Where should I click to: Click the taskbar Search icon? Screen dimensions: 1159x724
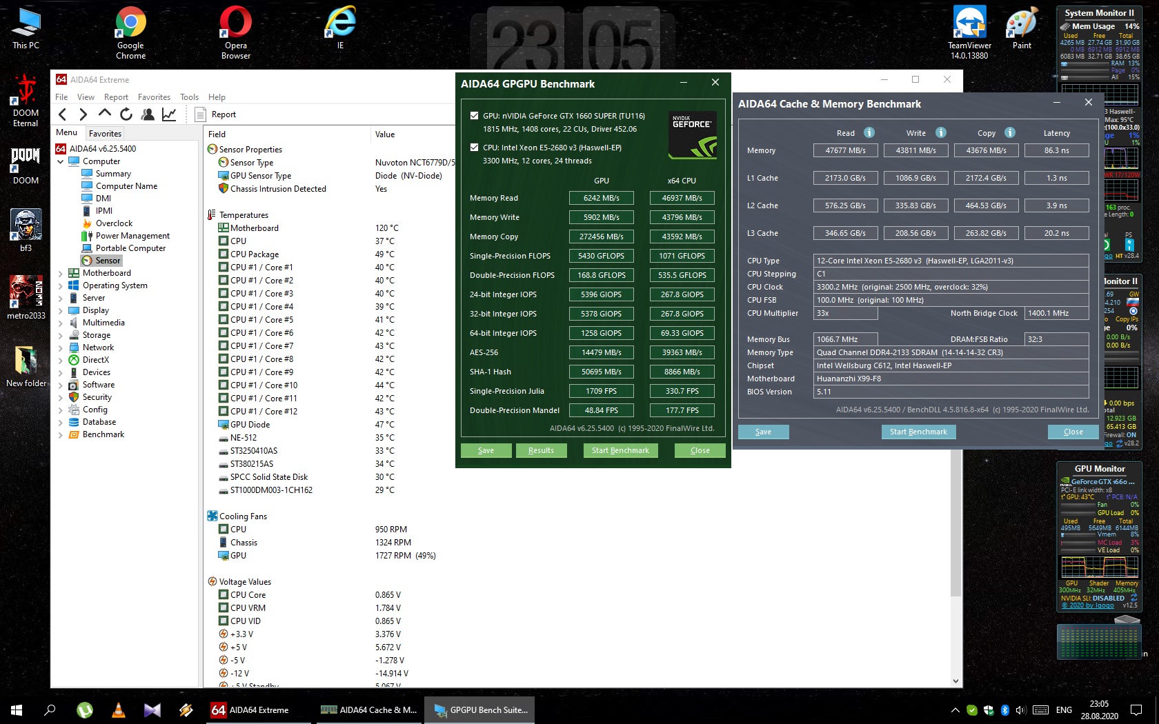pos(50,710)
